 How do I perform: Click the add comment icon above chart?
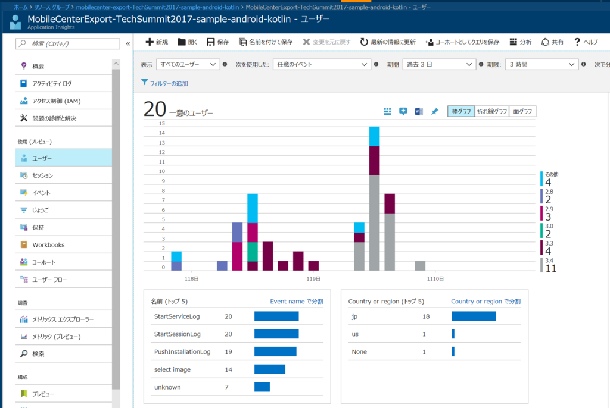[403, 112]
